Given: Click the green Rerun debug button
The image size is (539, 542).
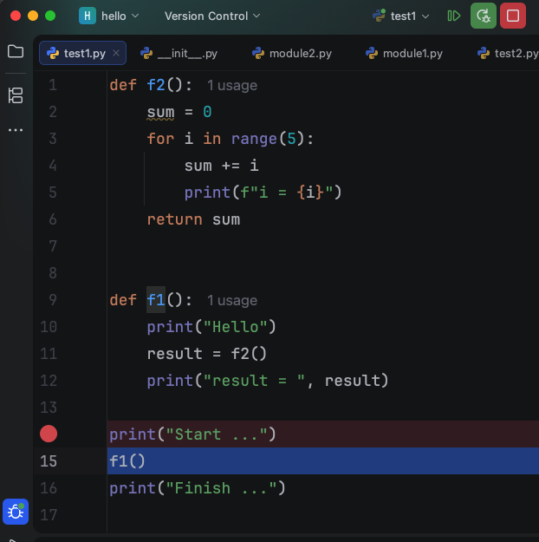Looking at the screenshot, I should (x=484, y=16).
